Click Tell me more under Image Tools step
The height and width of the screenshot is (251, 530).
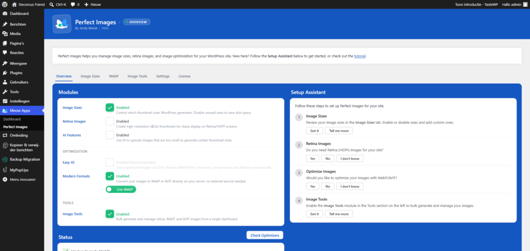339,214
